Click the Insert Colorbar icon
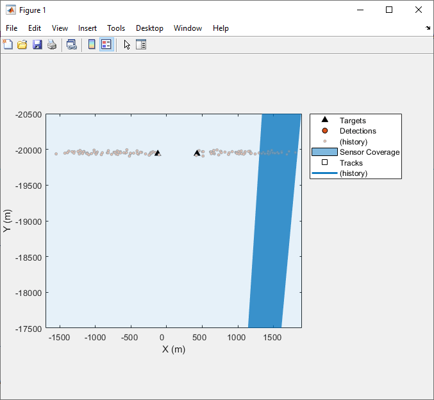434x400 pixels. pyautogui.click(x=92, y=44)
